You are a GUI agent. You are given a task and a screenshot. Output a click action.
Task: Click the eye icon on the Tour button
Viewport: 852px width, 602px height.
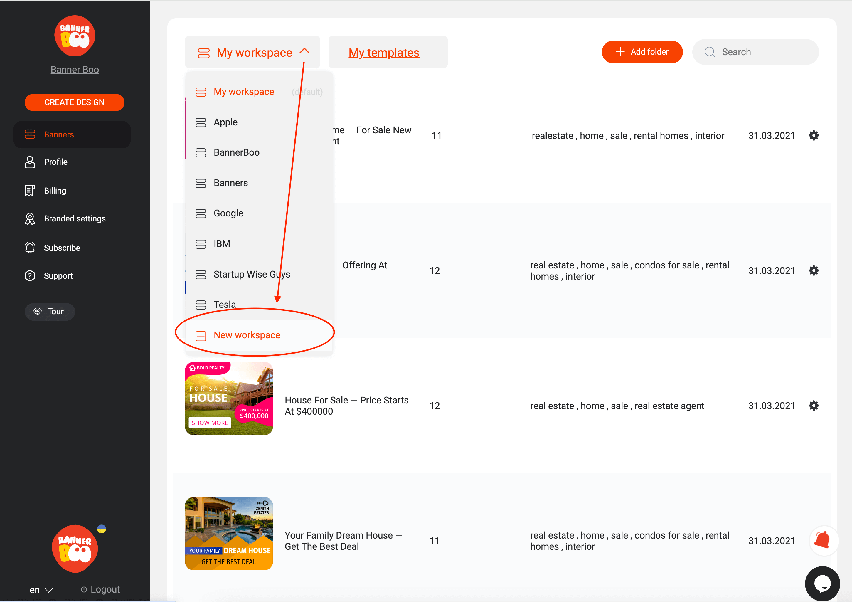tap(38, 311)
